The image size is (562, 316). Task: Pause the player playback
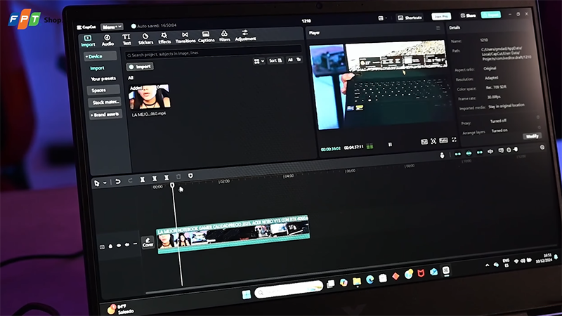pos(390,145)
